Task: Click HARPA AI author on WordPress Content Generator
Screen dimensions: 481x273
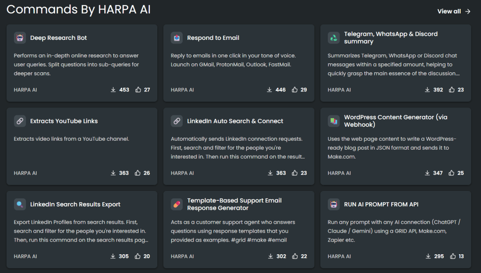Action: point(339,173)
